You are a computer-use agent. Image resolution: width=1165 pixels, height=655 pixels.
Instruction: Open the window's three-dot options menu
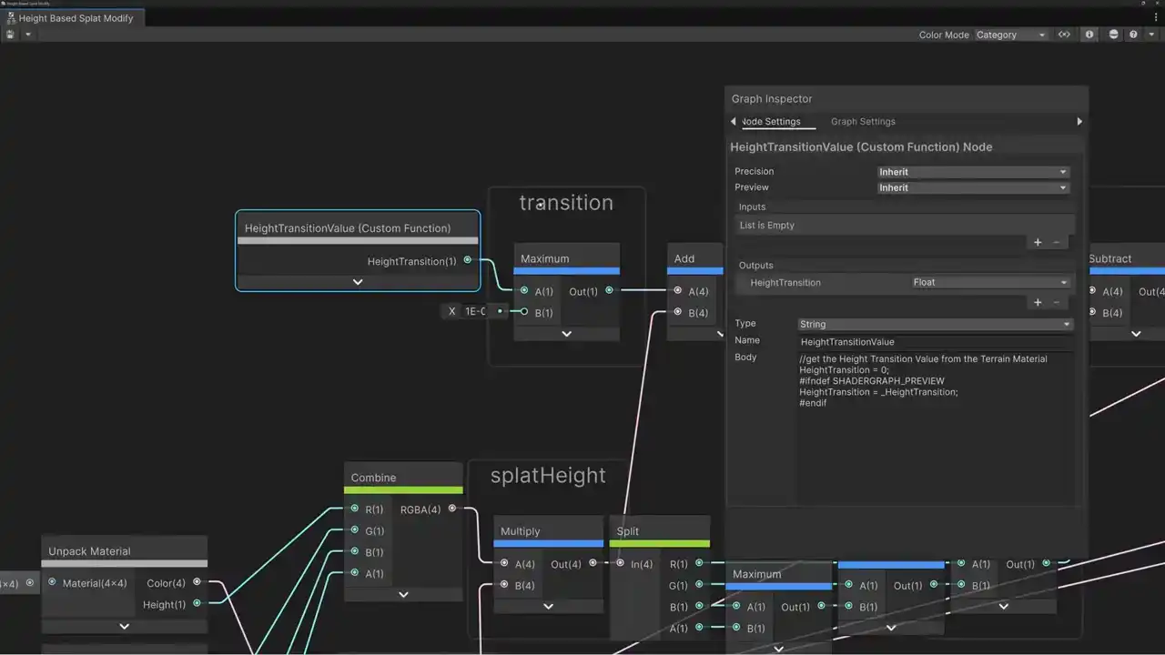click(1157, 18)
